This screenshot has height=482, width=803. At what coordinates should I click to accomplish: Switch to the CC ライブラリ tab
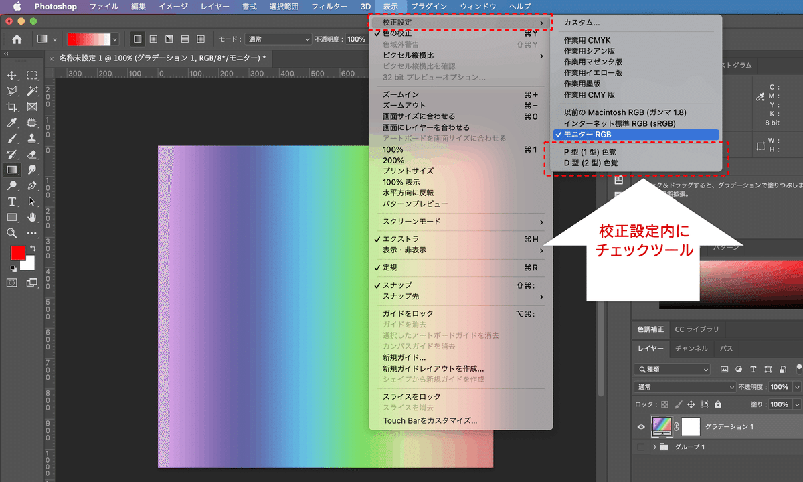pyautogui.click(x=697, y=329)
